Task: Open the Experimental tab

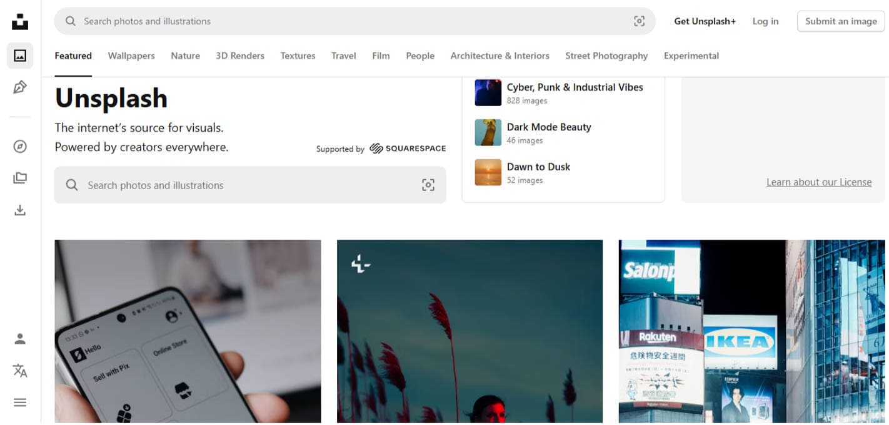Action: point(691,56)
